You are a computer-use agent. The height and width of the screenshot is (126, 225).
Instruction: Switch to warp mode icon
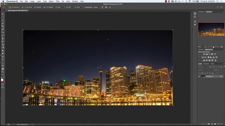click(102, 7)
